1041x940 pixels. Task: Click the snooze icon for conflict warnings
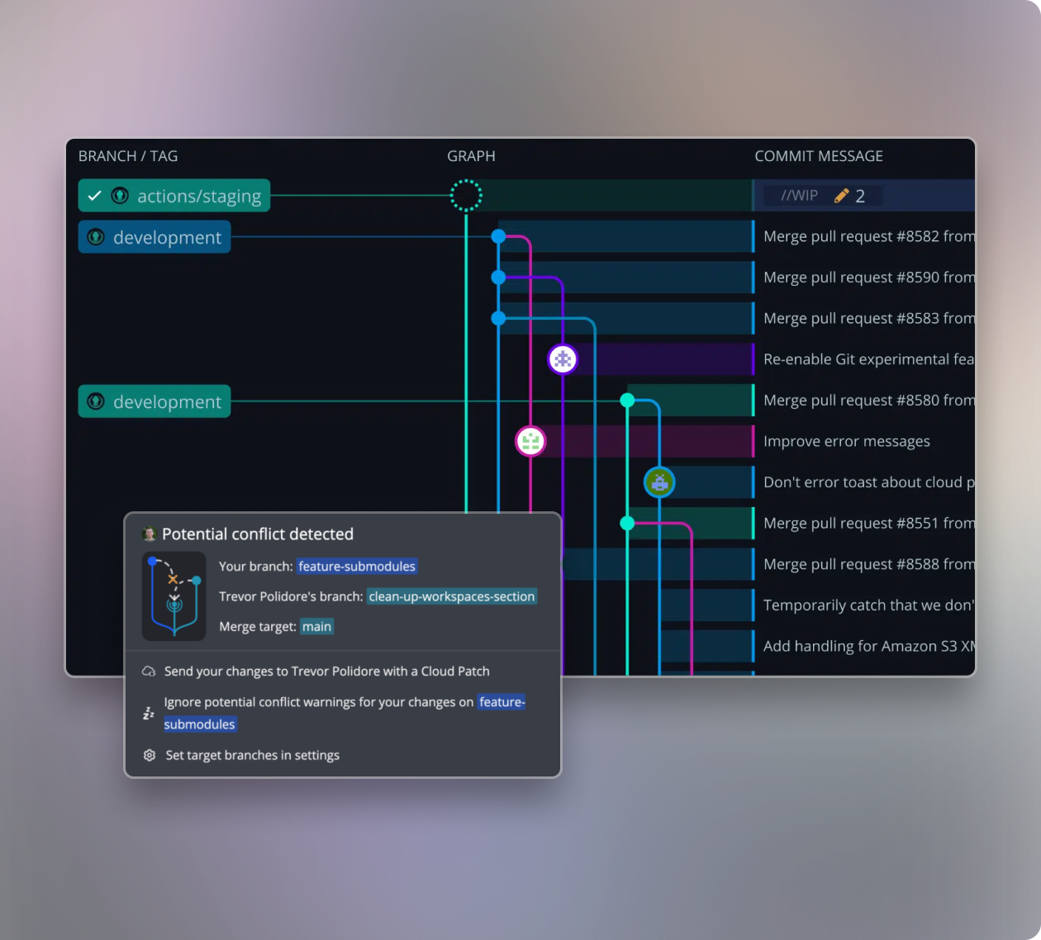coord(149,713)
